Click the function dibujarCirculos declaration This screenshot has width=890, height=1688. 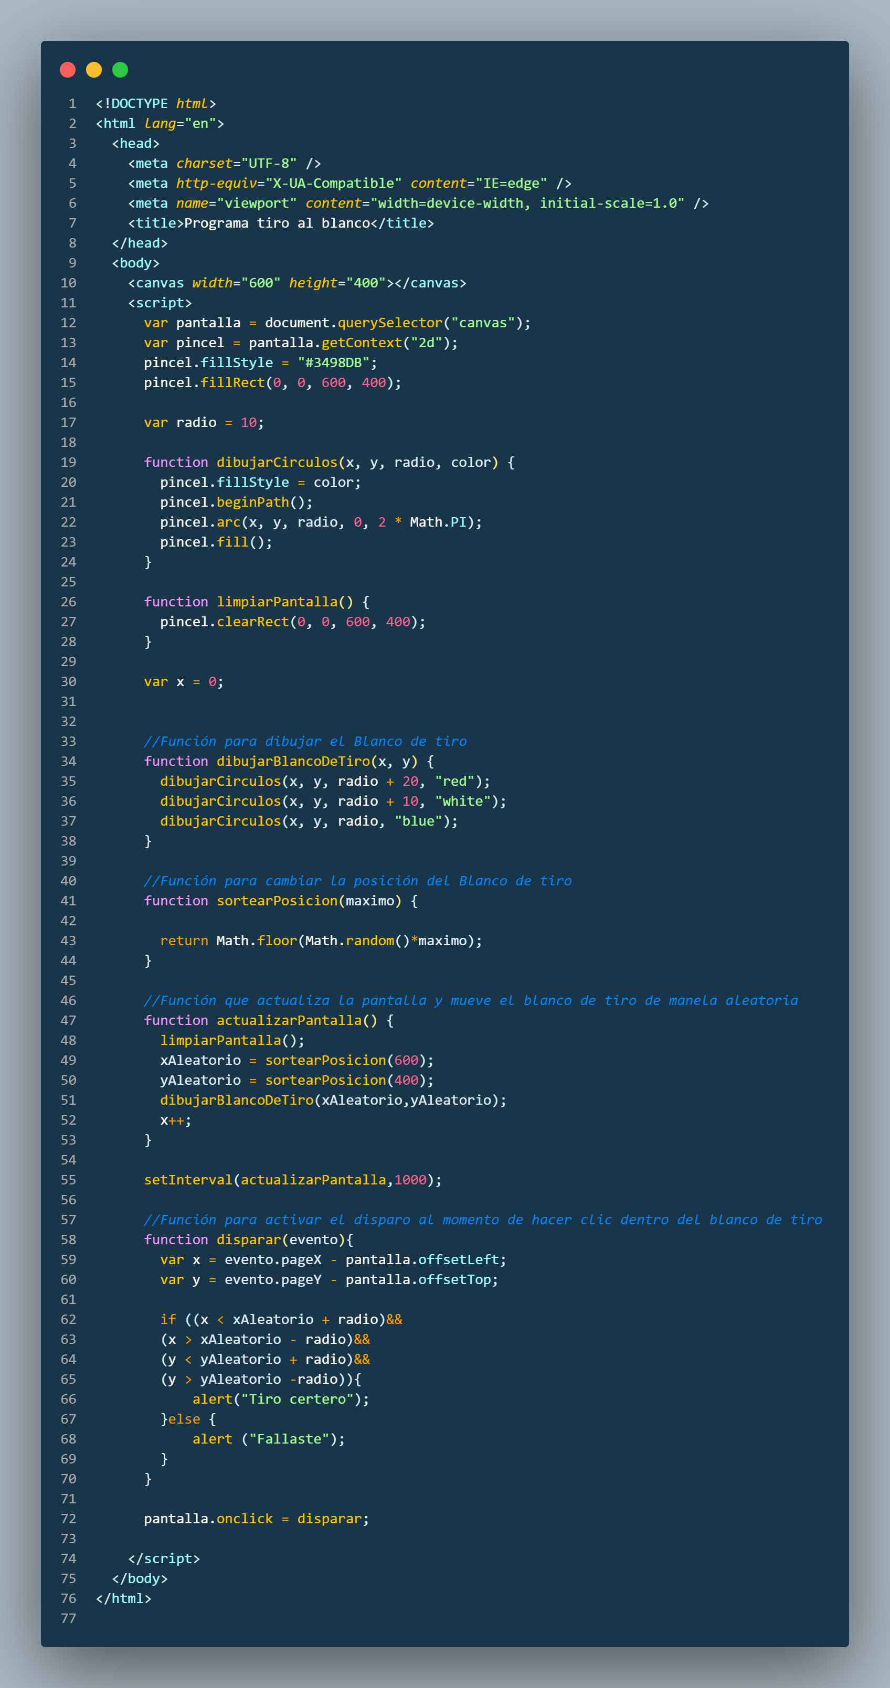pos(329,462)
